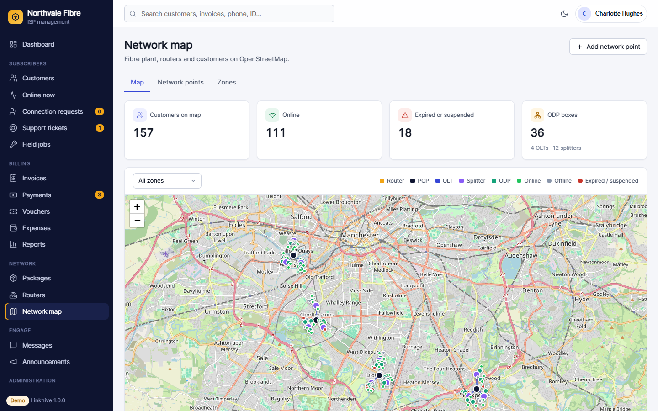This screenshot has width=658, height=411.
Task: Click the "4 OLTs · 12 splitters" text
Action: pyautogui.click(x=556, y=148)
